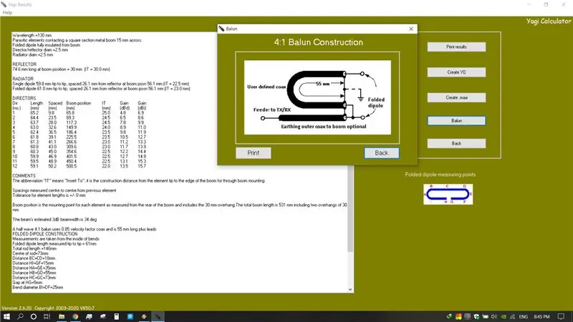Click the Balun dialog title icon
Screen dimensions: 573x322
coord(221,29)
